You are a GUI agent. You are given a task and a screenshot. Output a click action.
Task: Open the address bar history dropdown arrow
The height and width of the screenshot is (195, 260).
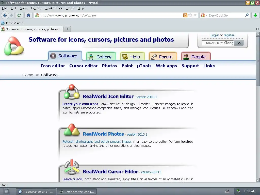(x=195, y=15)
